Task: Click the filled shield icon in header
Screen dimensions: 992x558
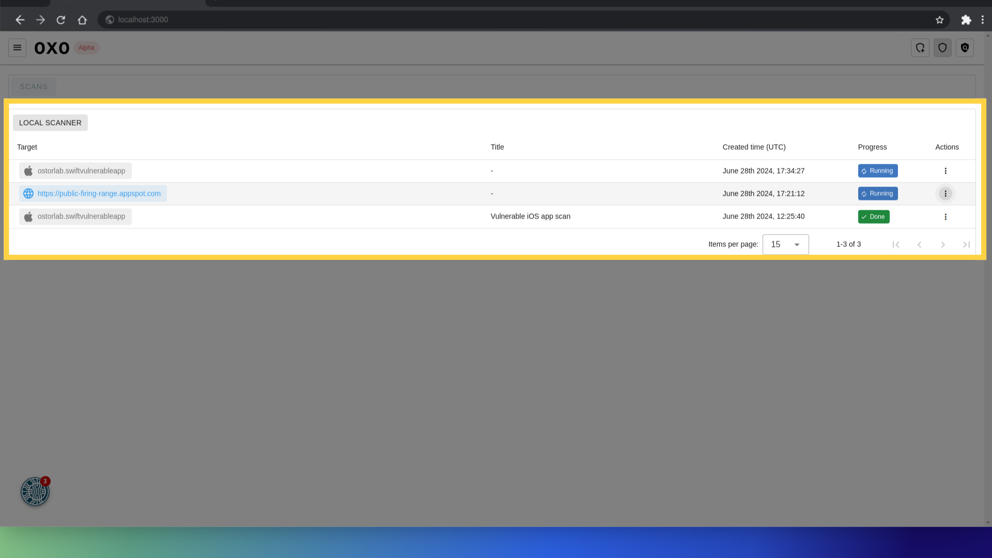Action: 965,48
